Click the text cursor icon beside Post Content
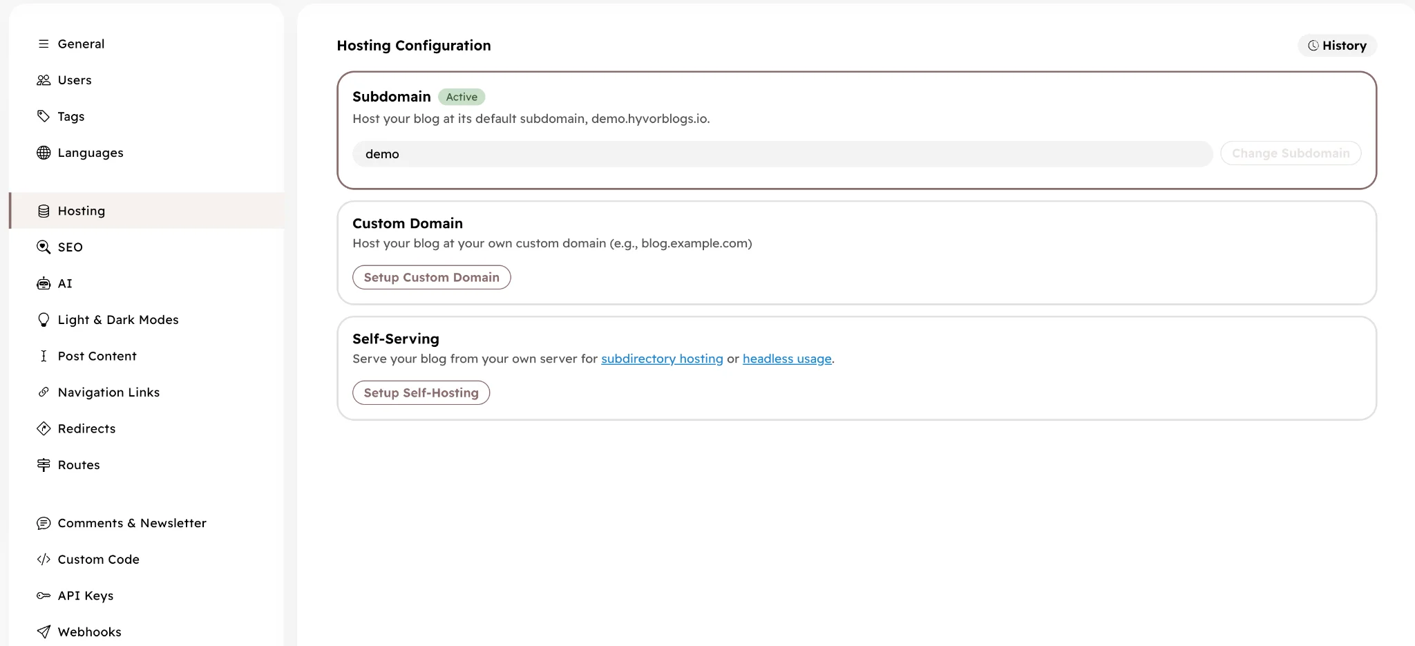 click(x=44, y=356)
